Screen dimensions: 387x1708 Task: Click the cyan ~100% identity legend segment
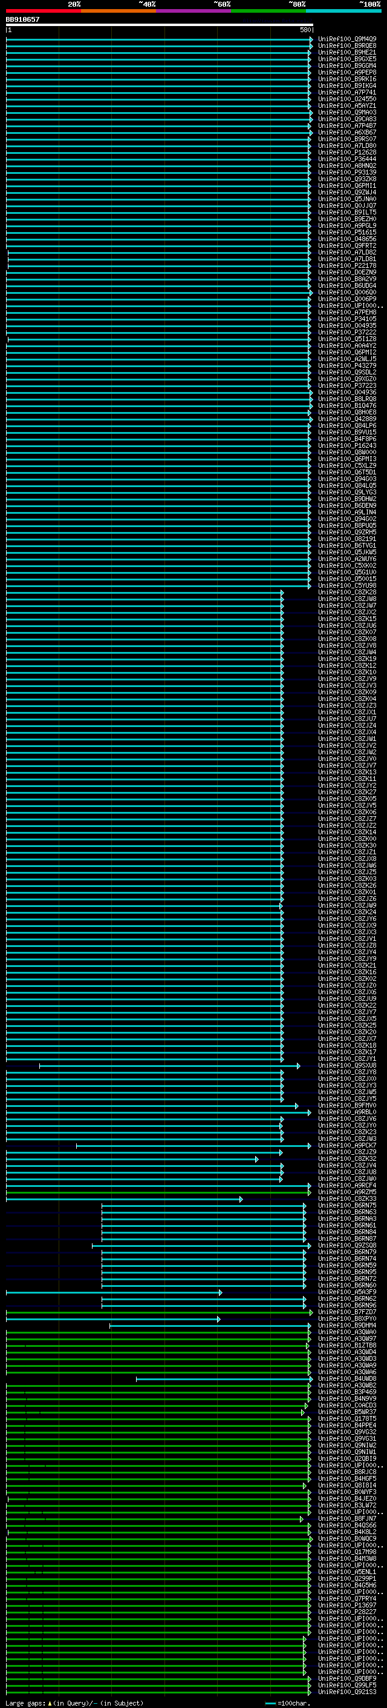coord(344,11)
